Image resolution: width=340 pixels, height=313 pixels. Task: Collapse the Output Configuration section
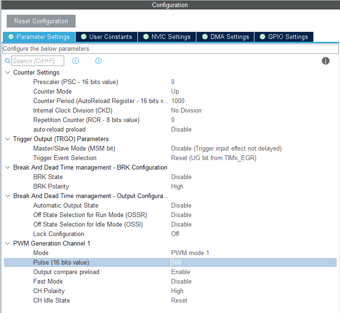(x=8, y=196)
